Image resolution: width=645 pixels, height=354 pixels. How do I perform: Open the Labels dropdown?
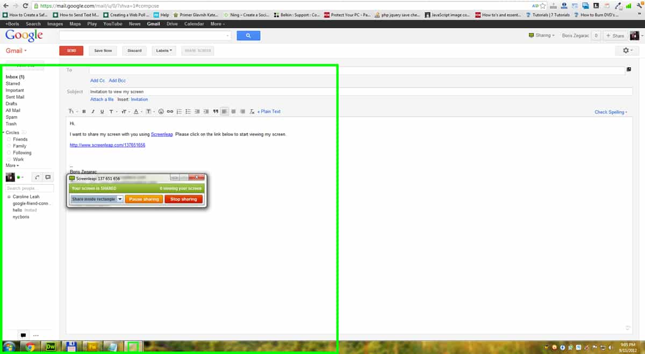(x=164, y=50)
